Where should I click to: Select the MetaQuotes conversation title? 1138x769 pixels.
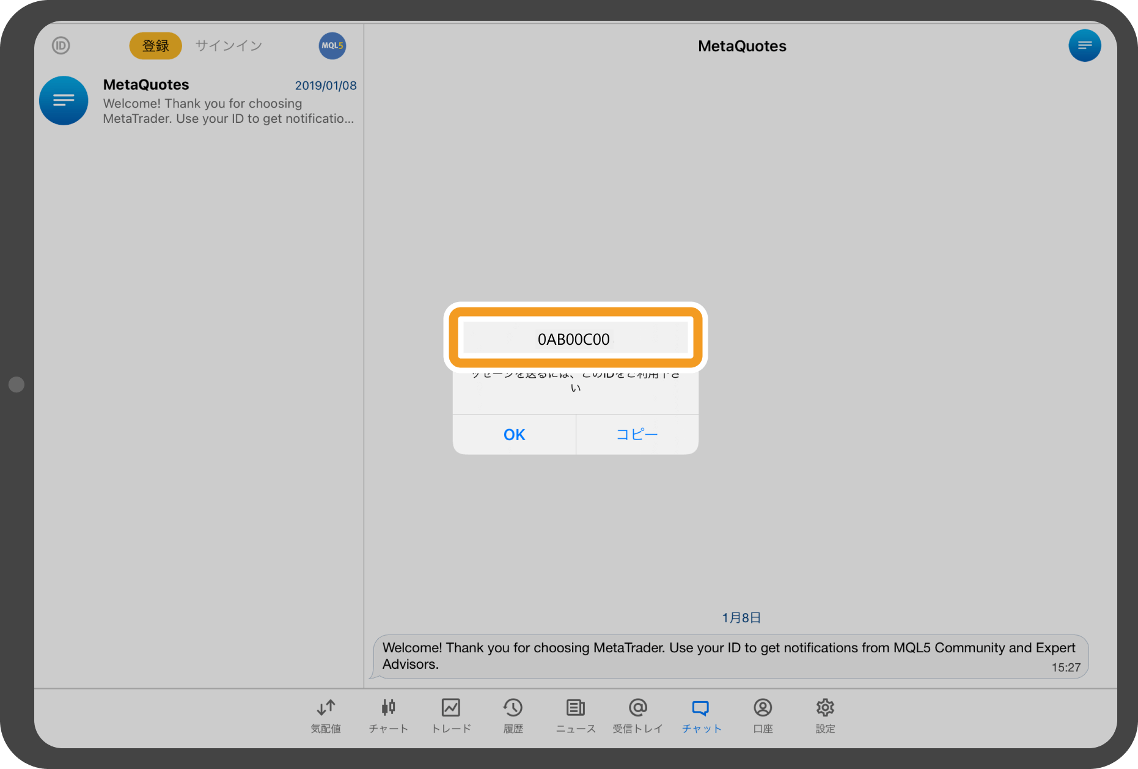[146, 84]
